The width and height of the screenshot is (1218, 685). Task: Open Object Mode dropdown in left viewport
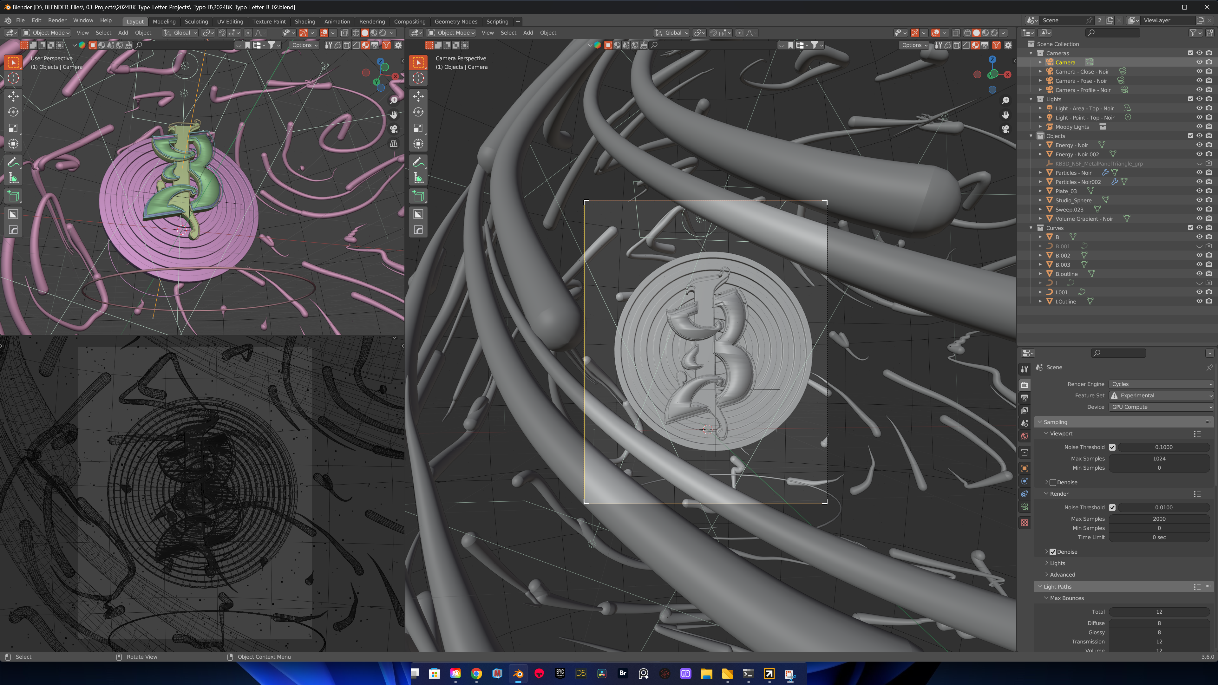point(46,33)
